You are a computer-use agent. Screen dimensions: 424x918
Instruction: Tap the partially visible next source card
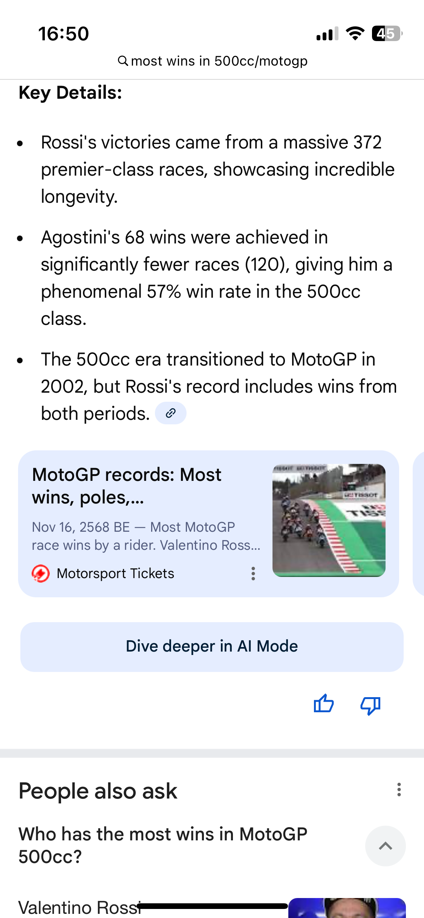coord(418,524)
